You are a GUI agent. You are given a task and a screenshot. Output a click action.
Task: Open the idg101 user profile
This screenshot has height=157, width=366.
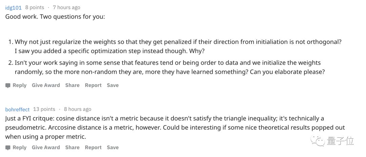[x=14, y=7]
